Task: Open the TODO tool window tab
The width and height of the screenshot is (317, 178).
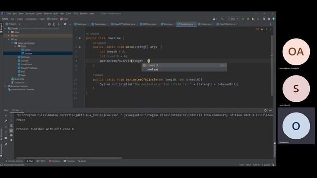Action: (41, 161)
